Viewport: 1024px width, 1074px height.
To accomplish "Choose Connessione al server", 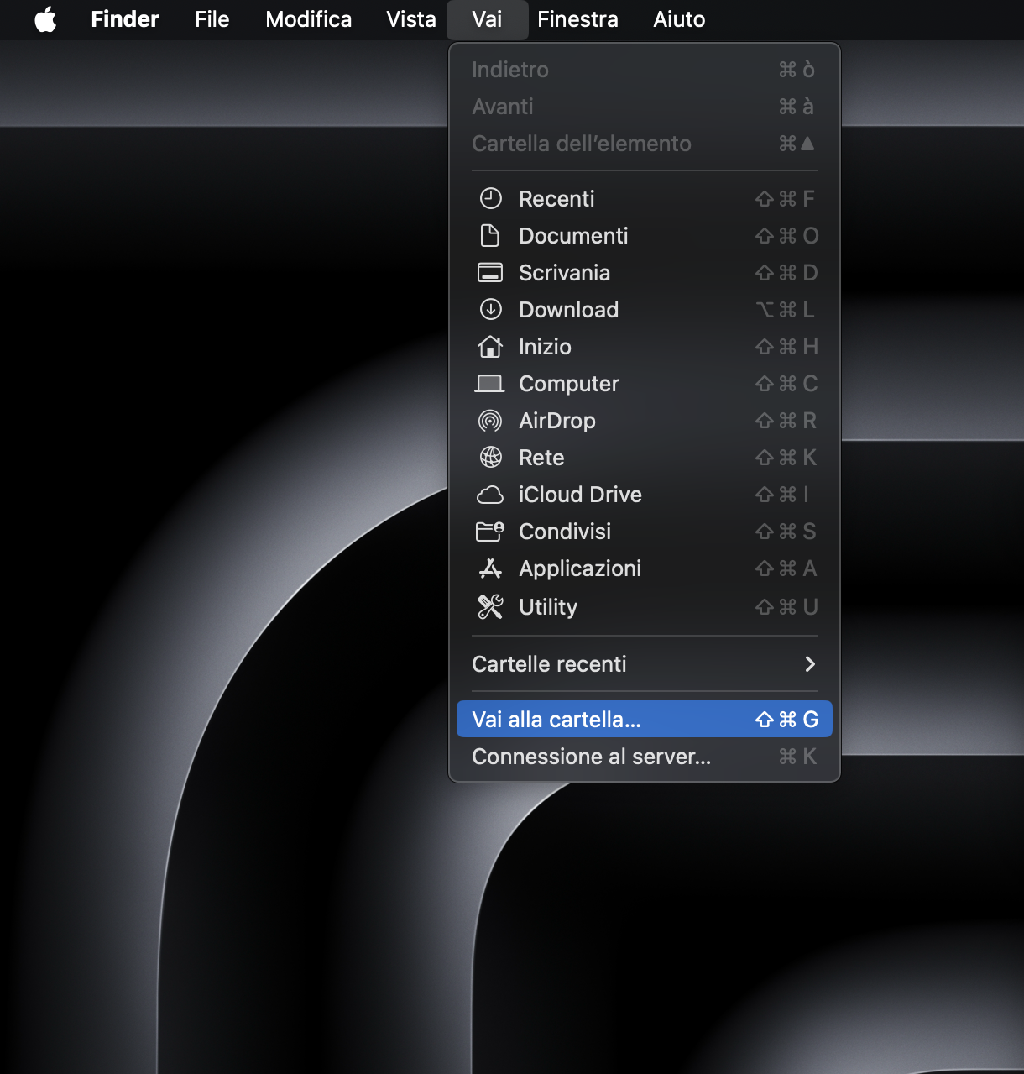I will 592,756.
